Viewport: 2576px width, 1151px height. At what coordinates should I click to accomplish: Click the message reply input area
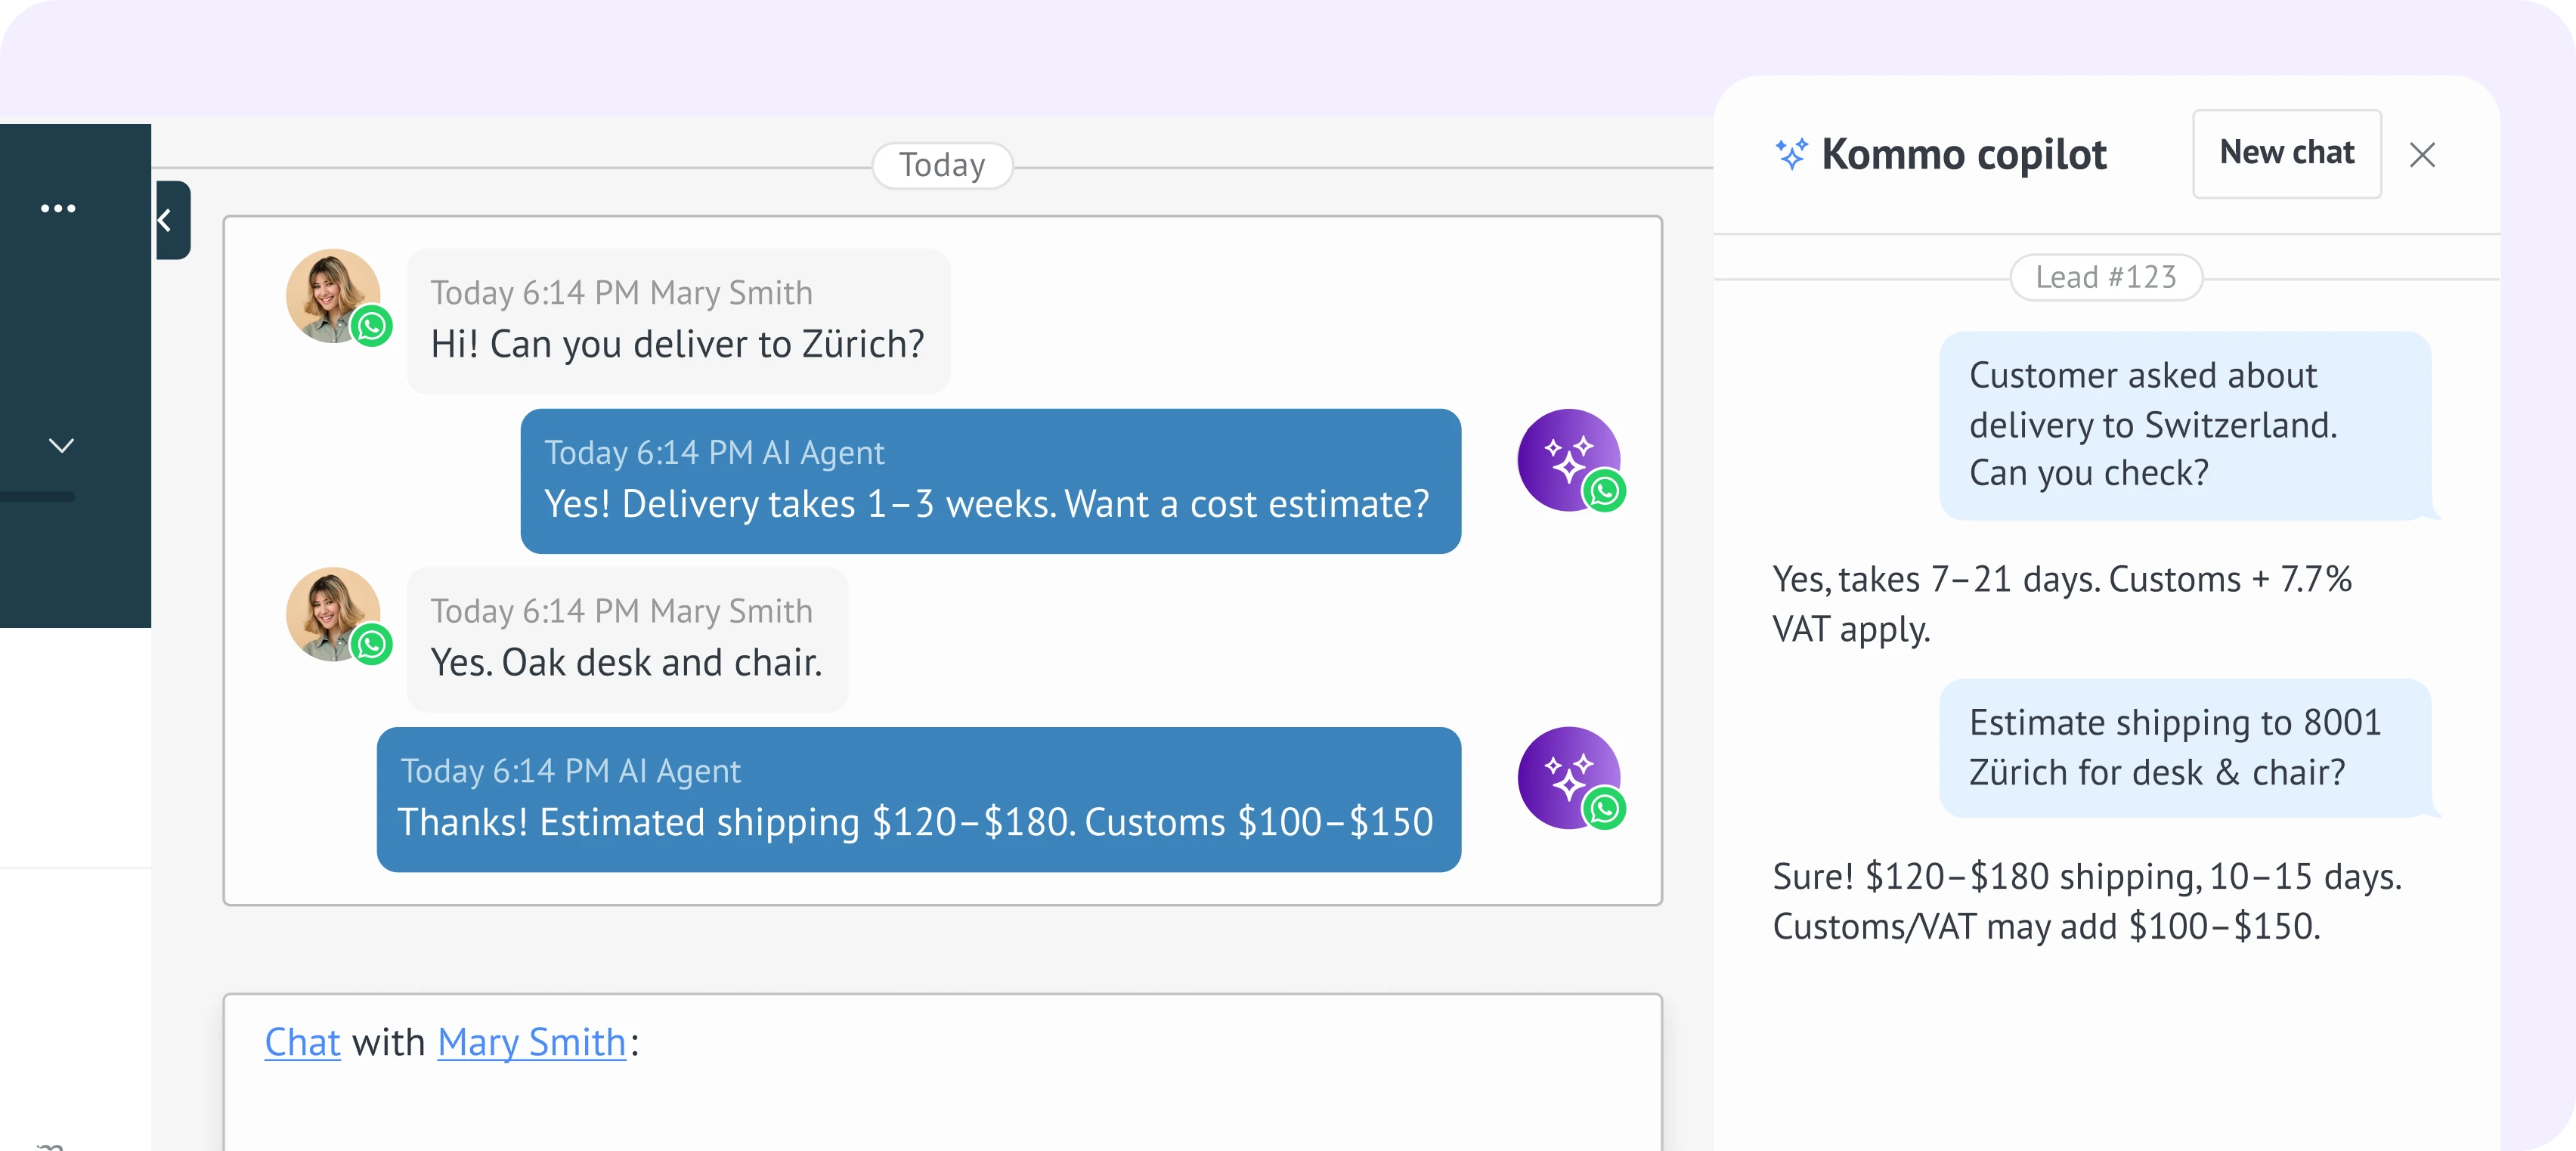pos(940,1100)
